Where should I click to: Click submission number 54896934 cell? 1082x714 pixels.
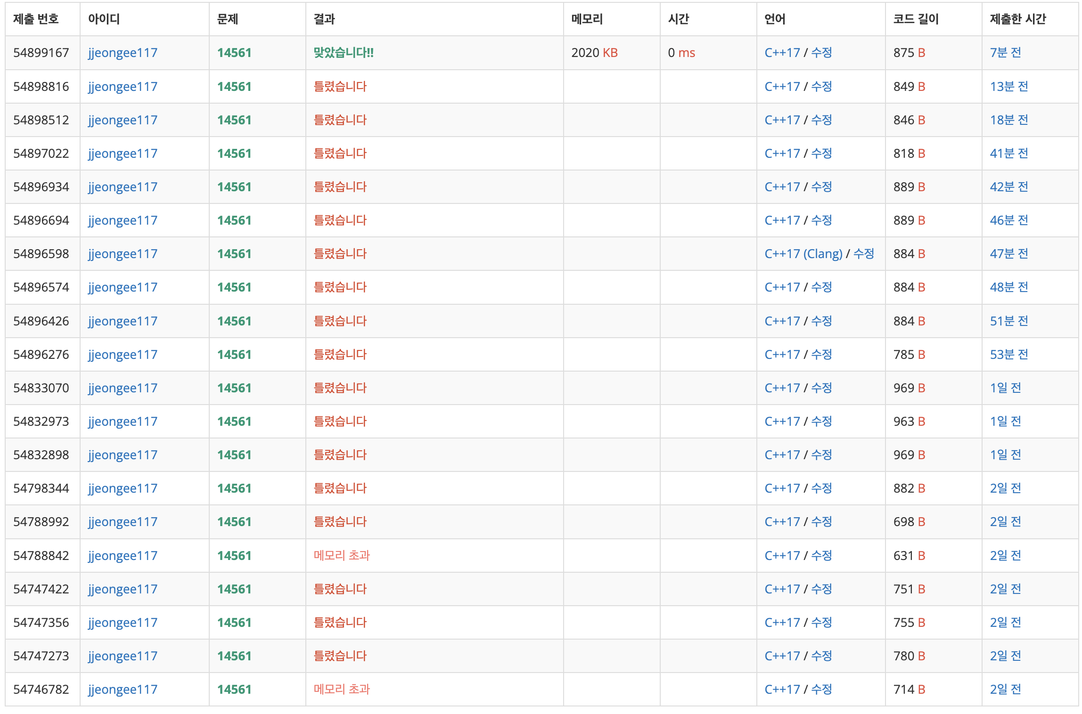[41, 187]
